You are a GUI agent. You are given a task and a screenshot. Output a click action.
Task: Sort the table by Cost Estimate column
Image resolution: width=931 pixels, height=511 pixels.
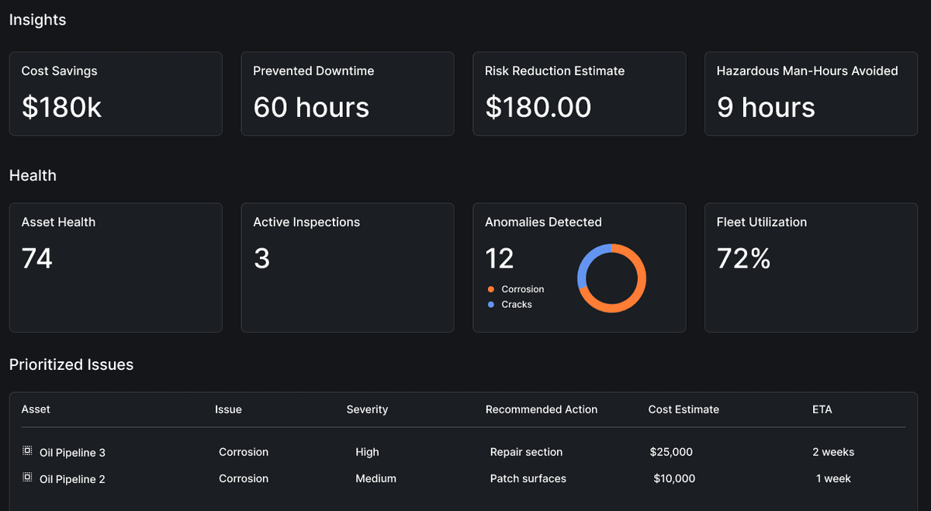tap(684, 409)
